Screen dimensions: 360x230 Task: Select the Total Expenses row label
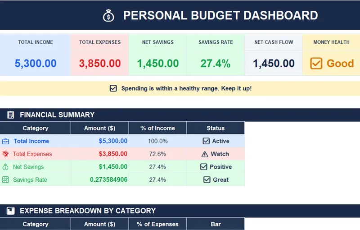click(32, 154)
